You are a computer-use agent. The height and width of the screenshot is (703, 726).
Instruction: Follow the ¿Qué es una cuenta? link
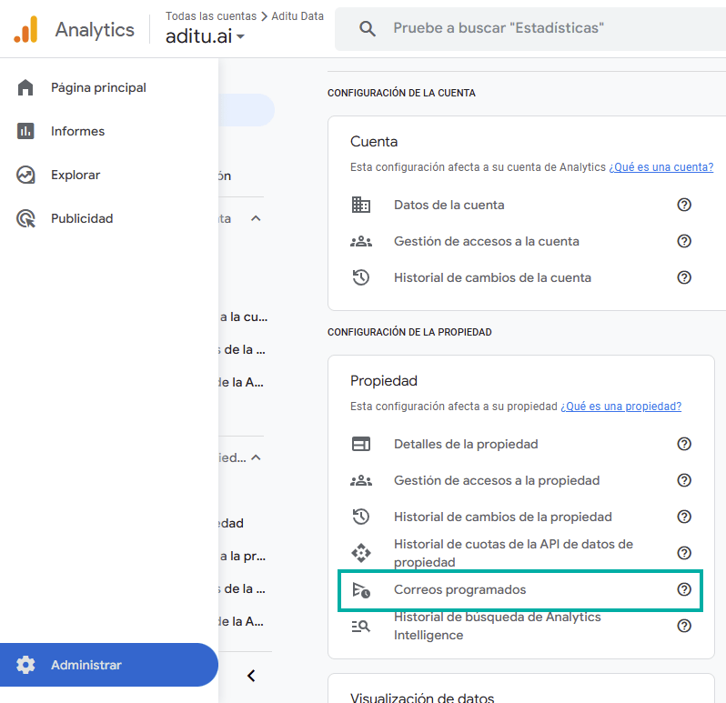660,167
